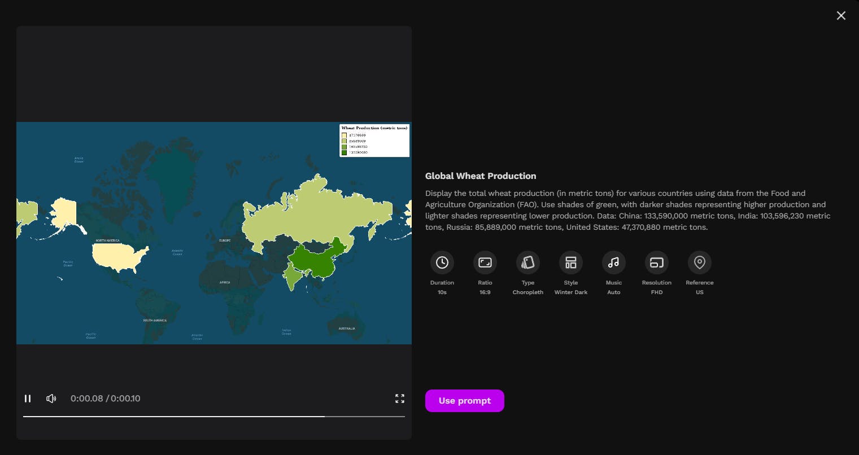Select the Choropleth Type icon
The width and height of the screenshot is (859, 455).
click(527, 262)
